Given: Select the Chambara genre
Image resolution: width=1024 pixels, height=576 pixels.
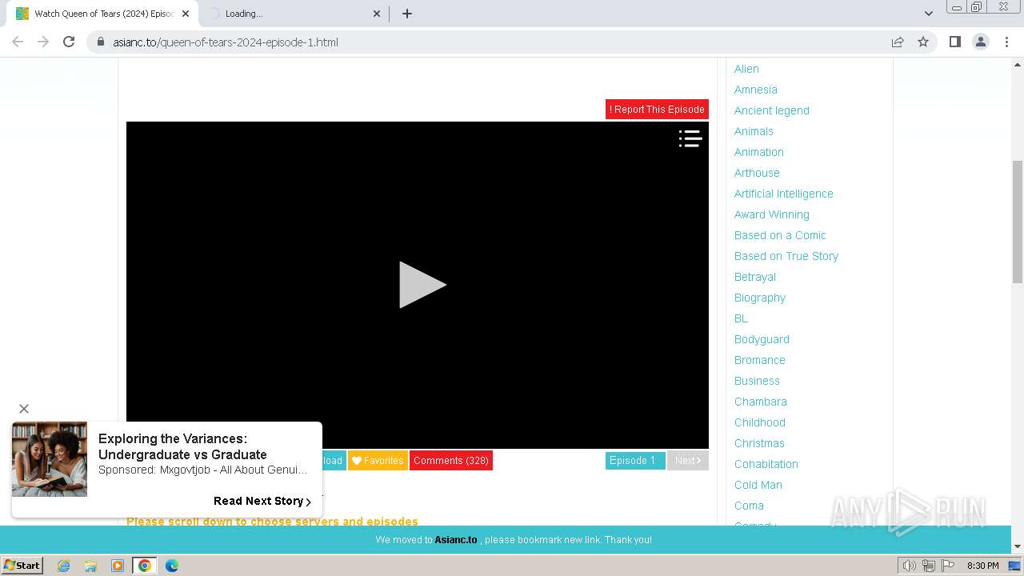Looking at the screenshot, I should pyautogui.click(x=761, y=402).
